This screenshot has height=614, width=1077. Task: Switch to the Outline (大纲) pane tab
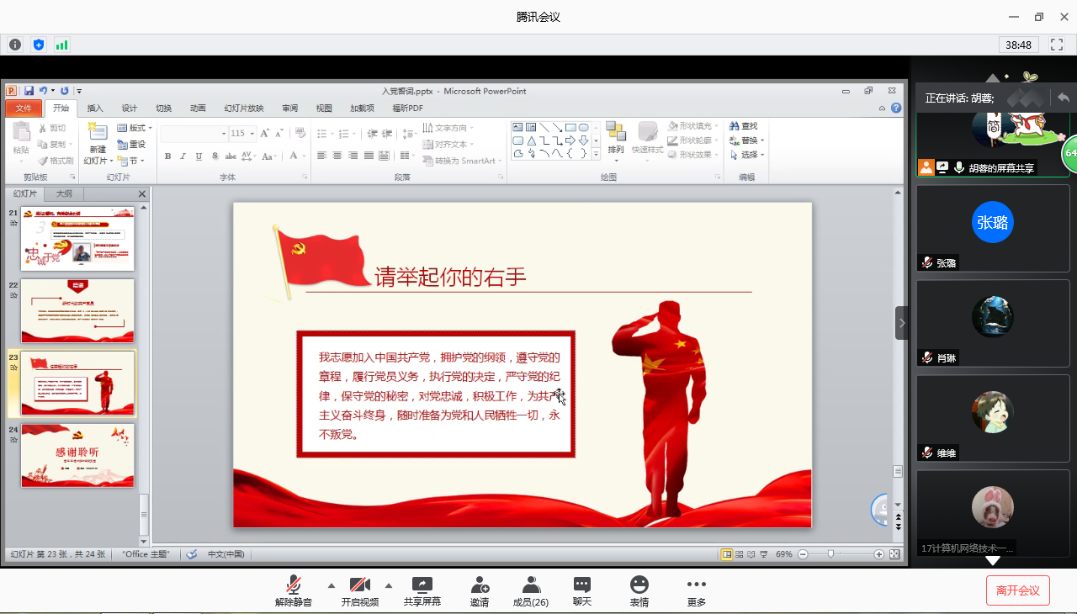64,194
